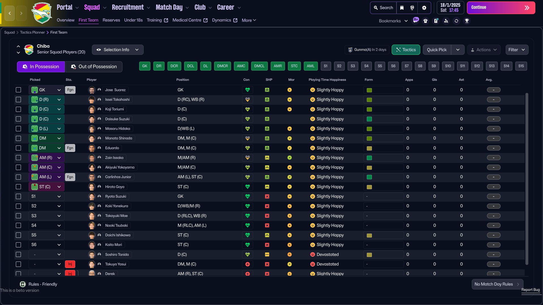The width and height of the screenshot is (543, 305).
Task: Tick the checkbox for Jose Suarez
Action: [x=18, y=90]
